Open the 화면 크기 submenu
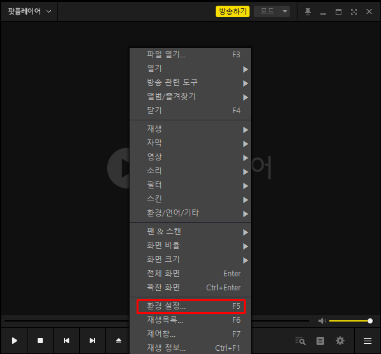The height and width of the screenshot is (354, 381). [x=190, y=260]
